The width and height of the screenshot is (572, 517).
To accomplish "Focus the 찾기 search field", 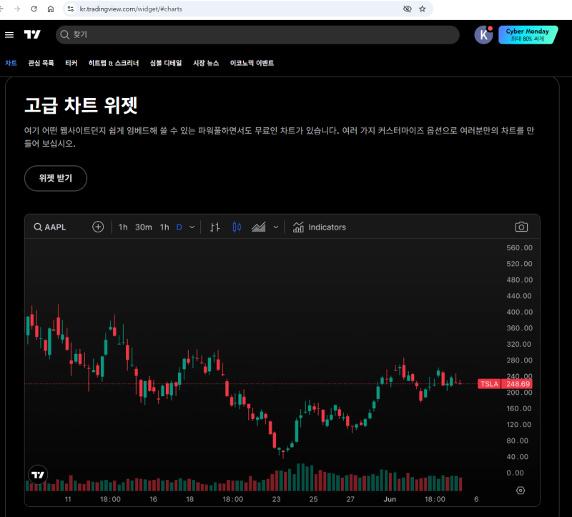I will 257,34.
